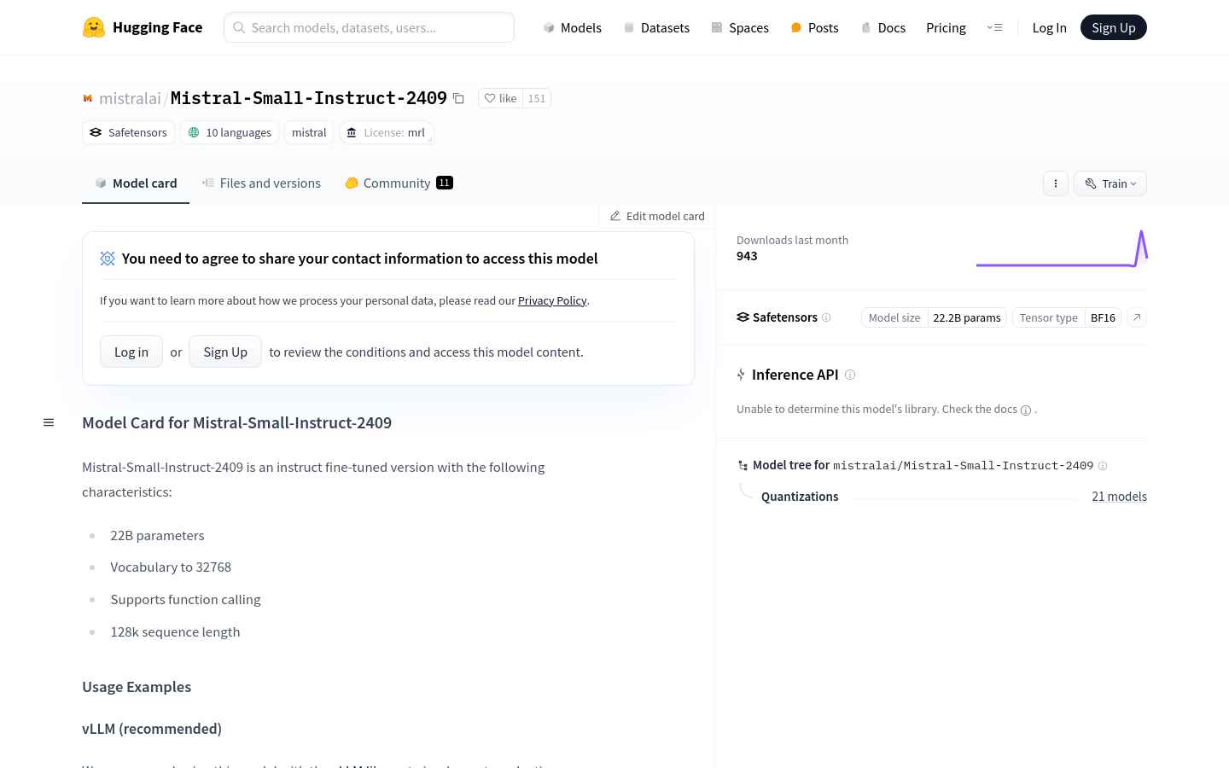Click the Model Card heading
Image resolution: width=1229 pixels, height=768 pixels.
236,422
